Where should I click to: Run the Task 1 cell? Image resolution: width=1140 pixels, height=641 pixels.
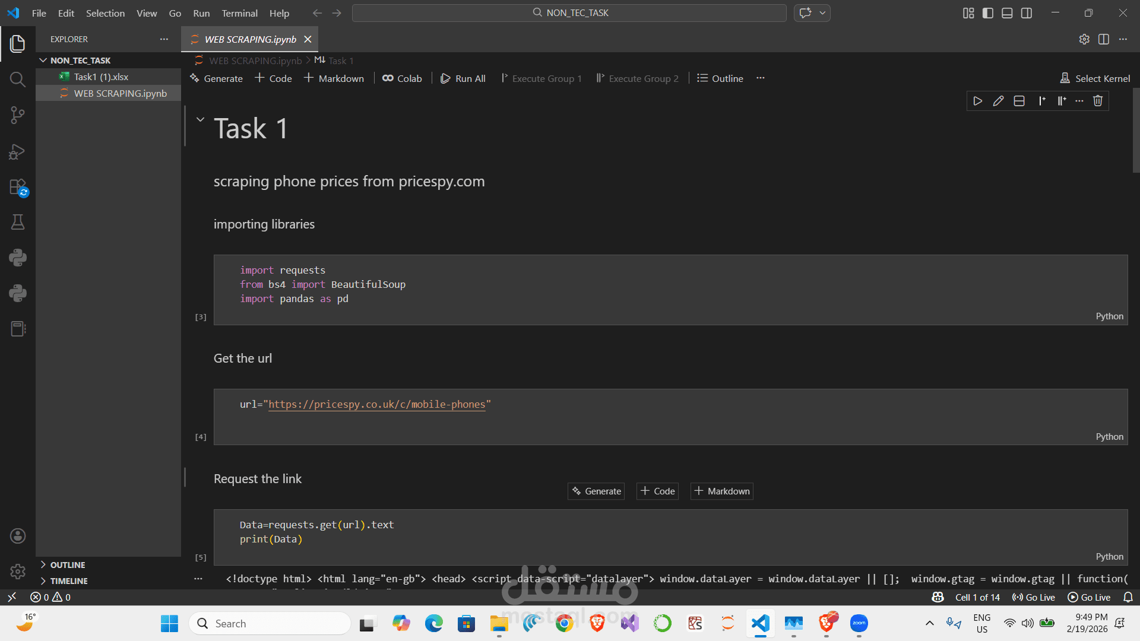point(977,101)
